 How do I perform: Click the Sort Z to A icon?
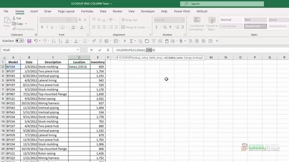60,41
